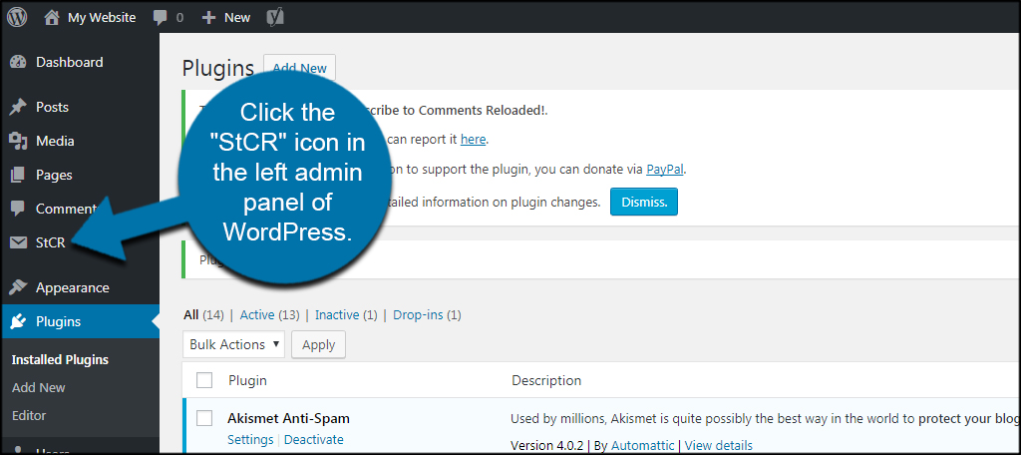Click the Yoast SEO icon in admin bar
The image size is (1021, 455).
coord(275,18)
